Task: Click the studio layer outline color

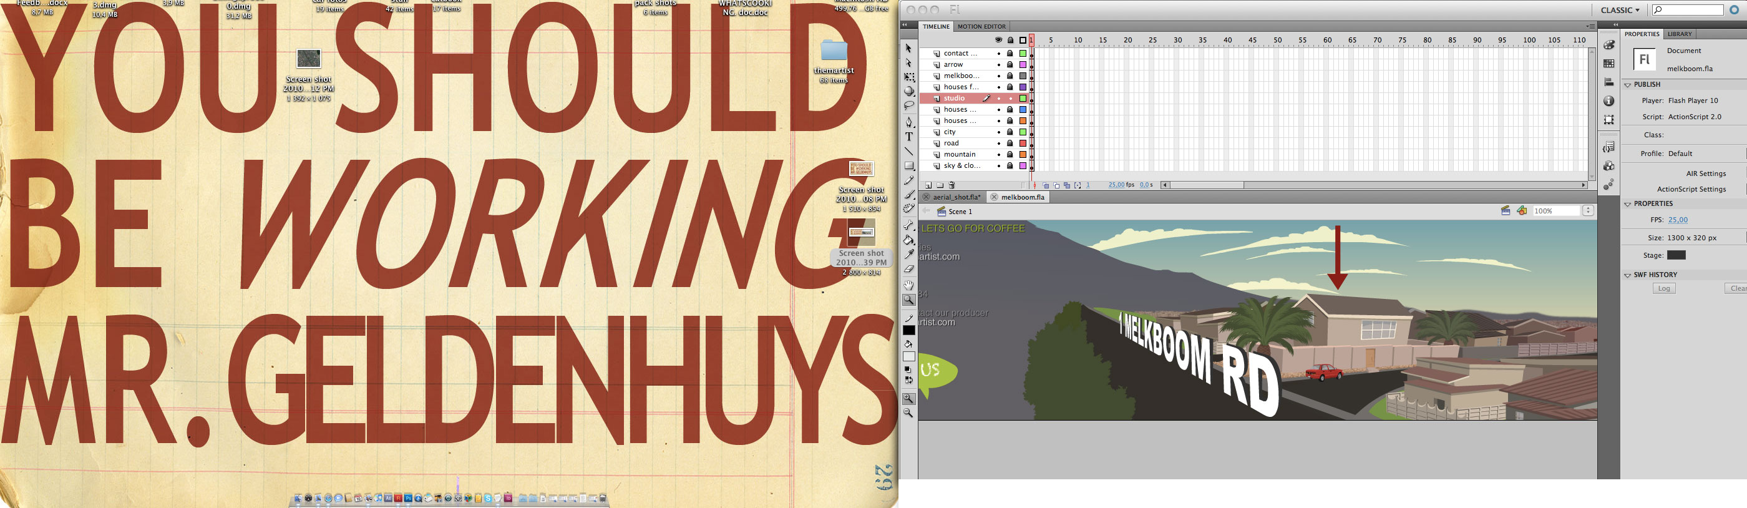Action: (1023, 99)
